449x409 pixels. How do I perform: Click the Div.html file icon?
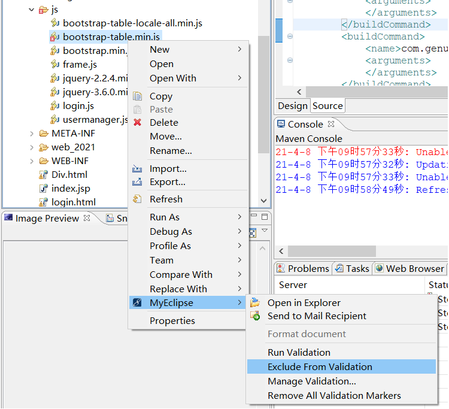click(43, 174)
